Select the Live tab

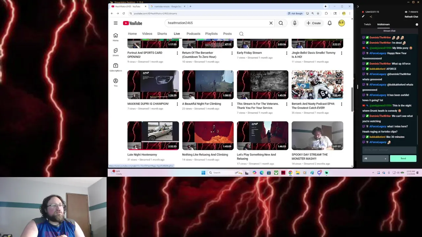(x=177, y=34)
